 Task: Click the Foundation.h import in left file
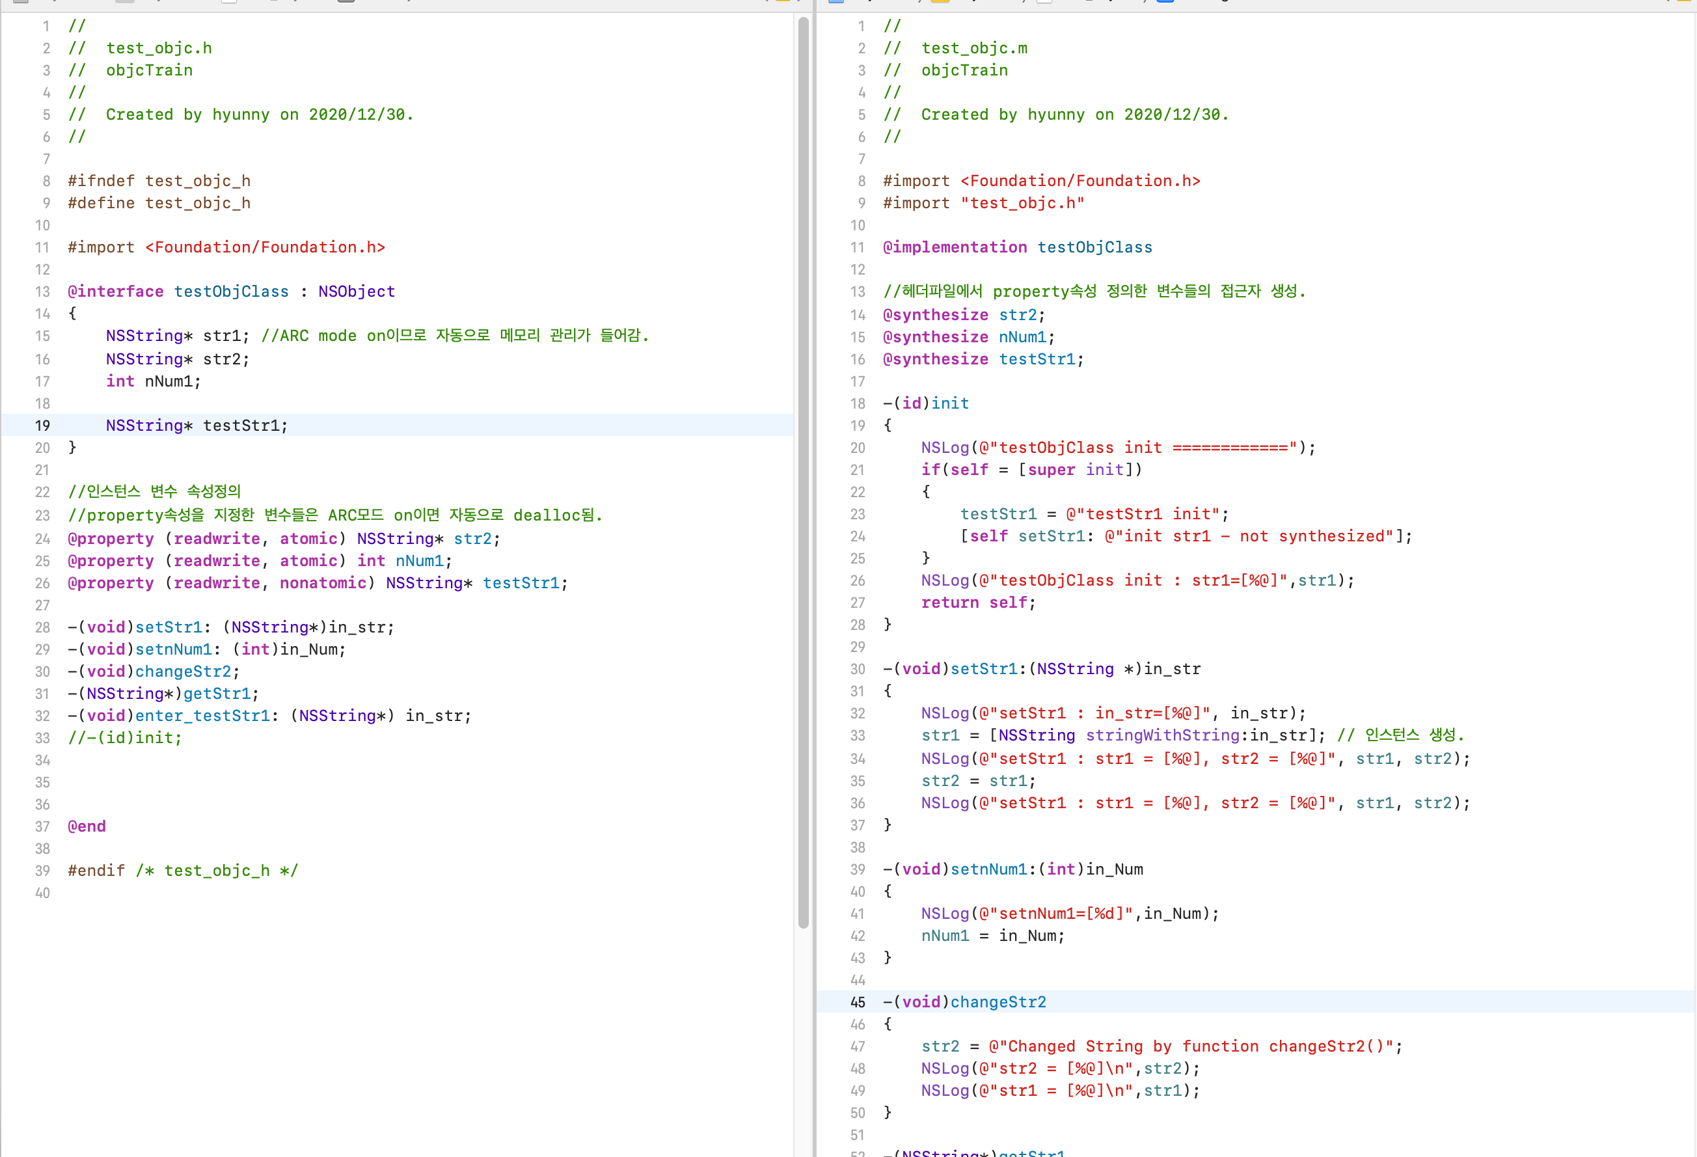pyautogui.click(x=264, y=248)
